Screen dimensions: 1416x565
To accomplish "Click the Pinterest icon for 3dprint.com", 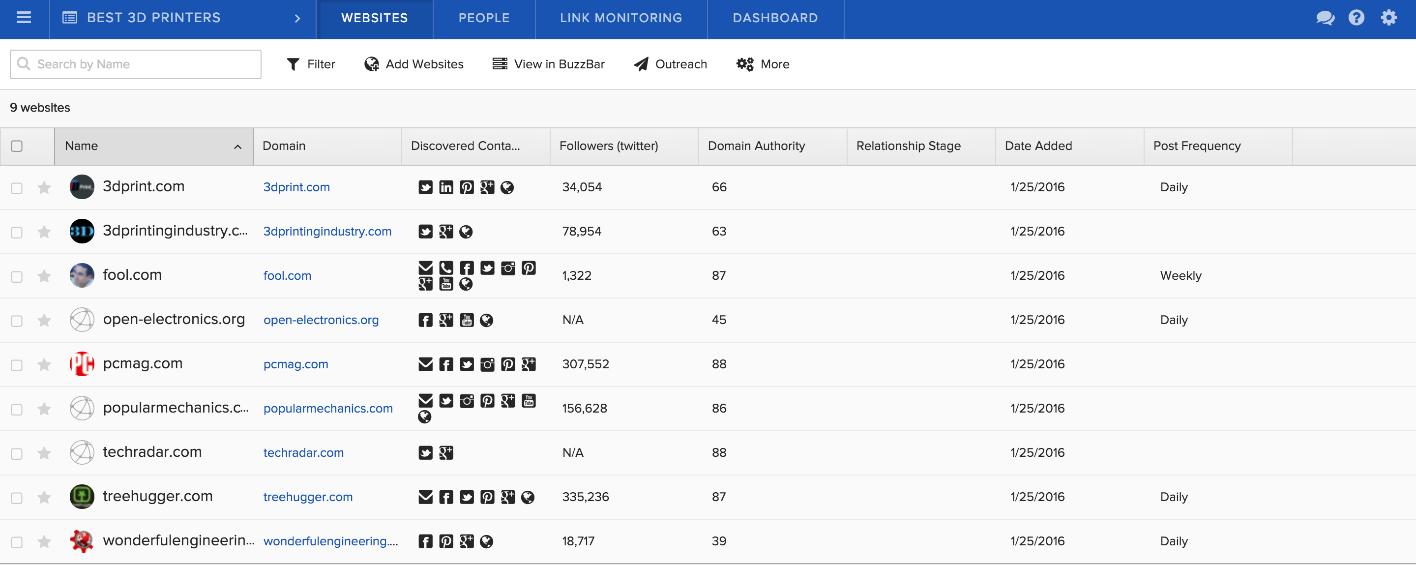I will tap(467, 187).
